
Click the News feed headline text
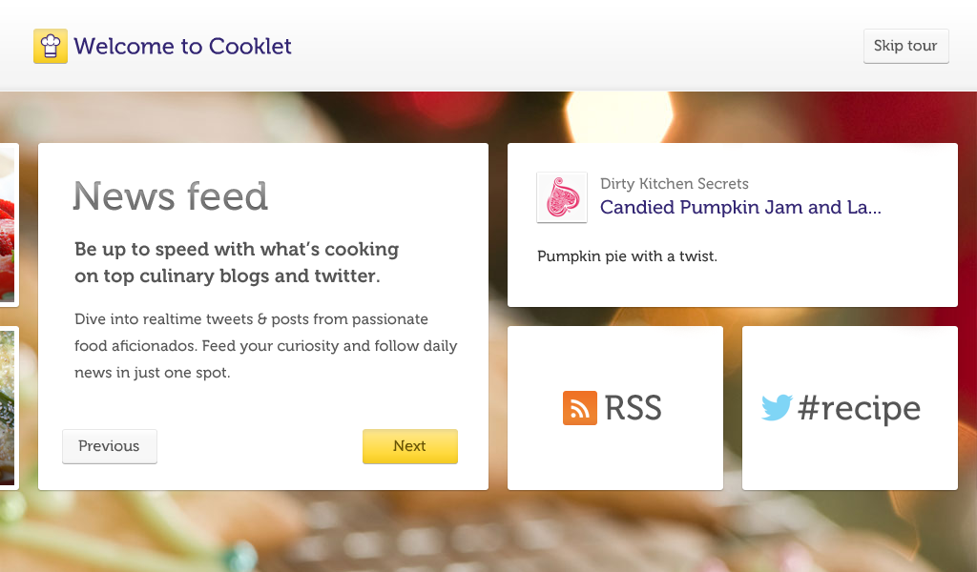point(171,196)
